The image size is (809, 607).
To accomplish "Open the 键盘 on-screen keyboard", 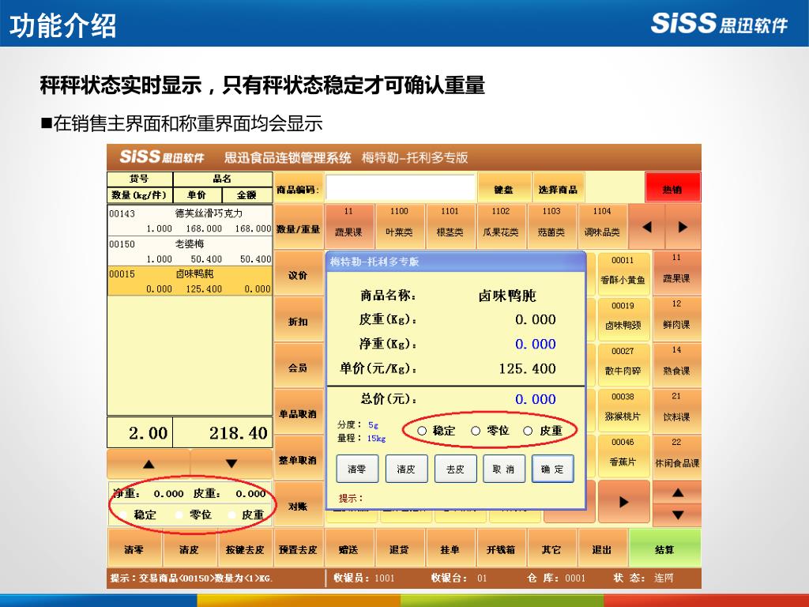I will tap(503, 189).
